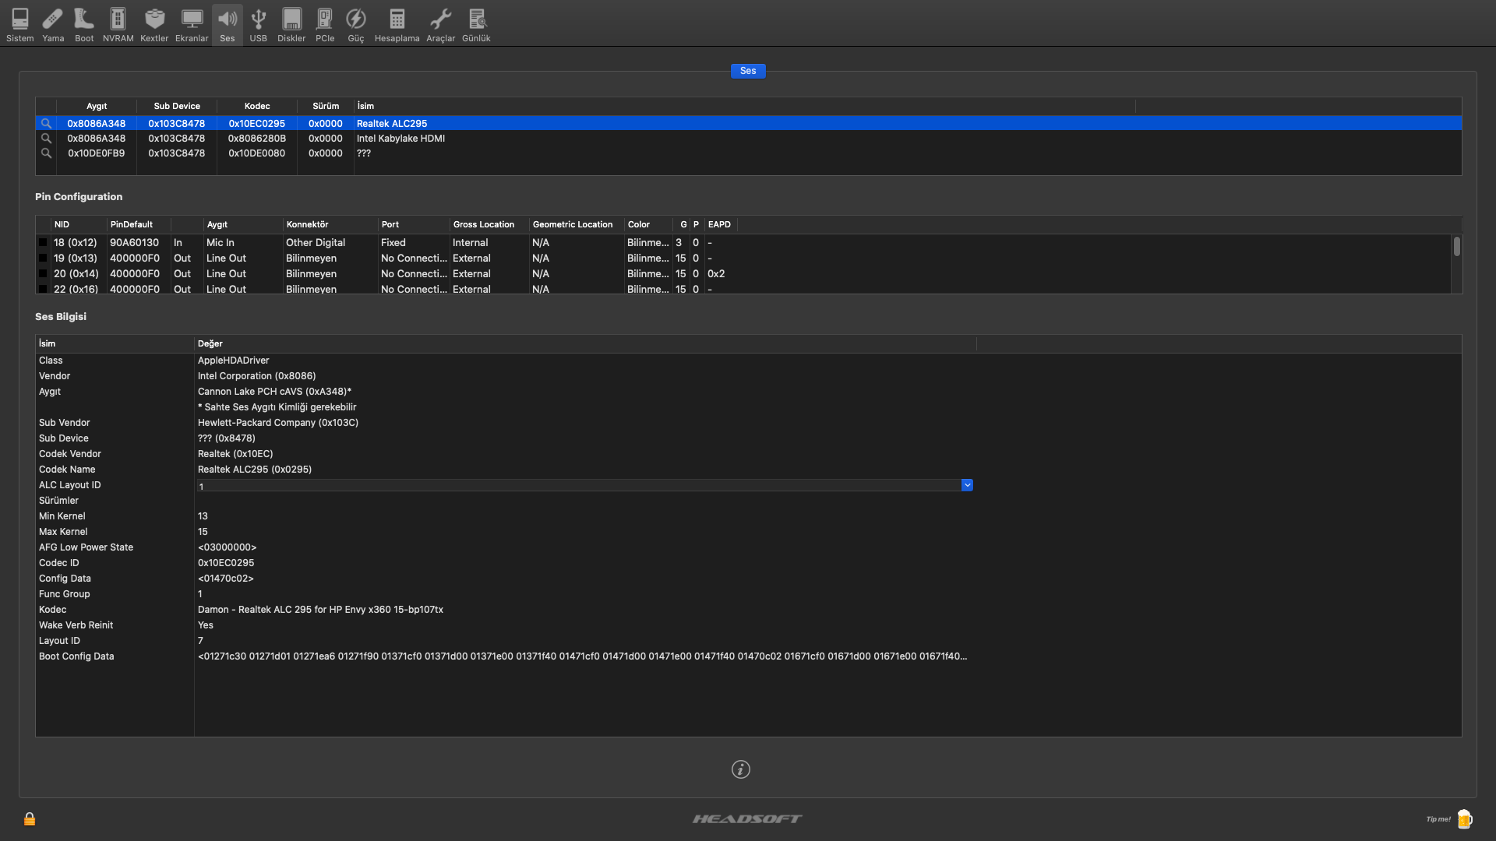Image resolution: width=1496 pixels, height=841 pixels.
Task: Open the USB toolbar section
Action: (258, 25)
